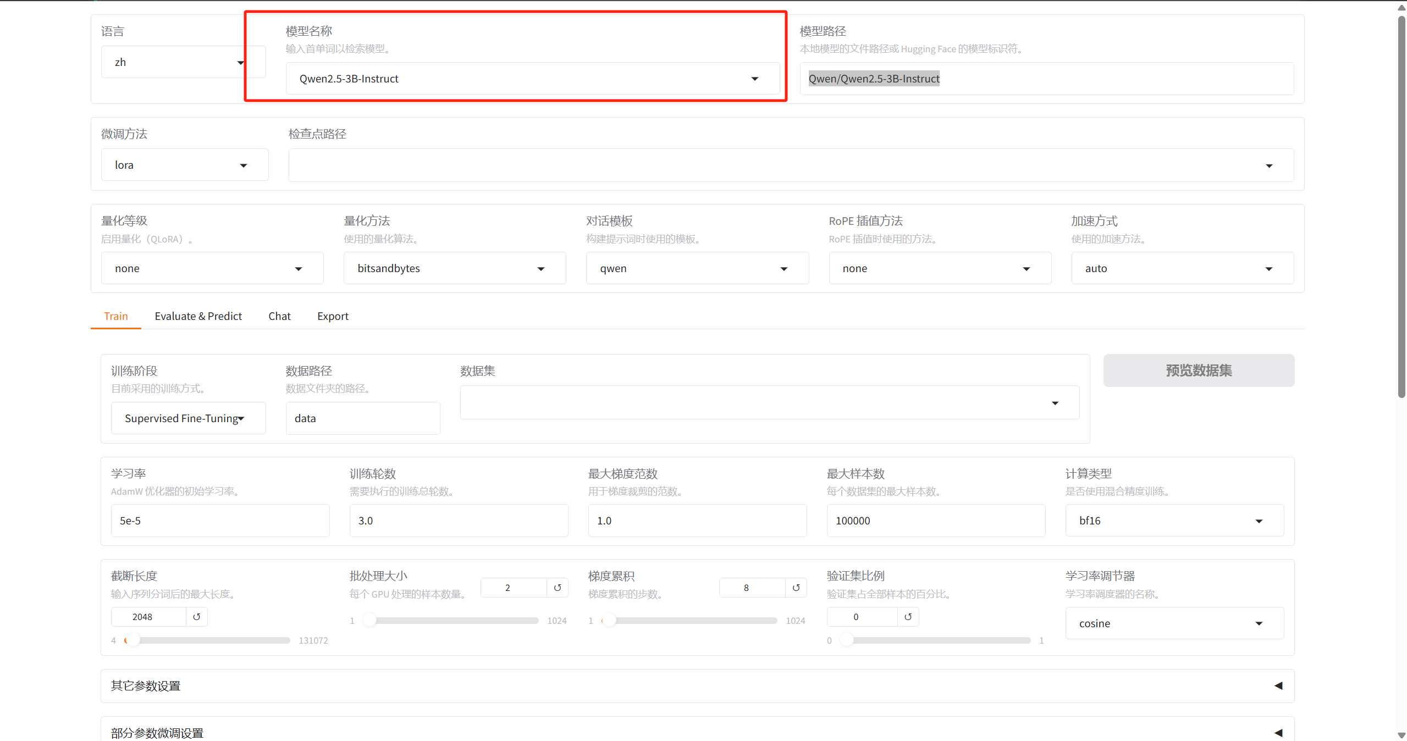Click the 最大梯度范数 input field showing 1.0
Viewport: 1407px width, 741px height.
pyautogui.click(x=698, y=521)
